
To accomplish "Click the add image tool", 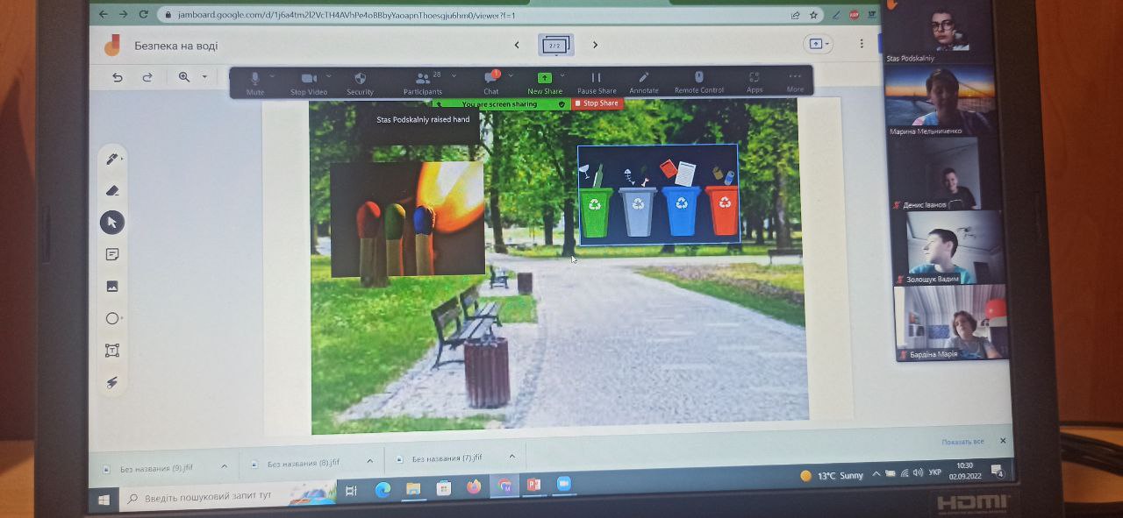I will (x=112, y=286).
